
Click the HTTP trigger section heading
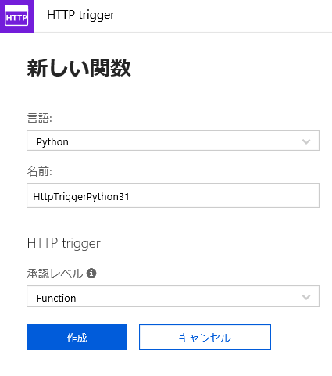click(x=64, y=243)
